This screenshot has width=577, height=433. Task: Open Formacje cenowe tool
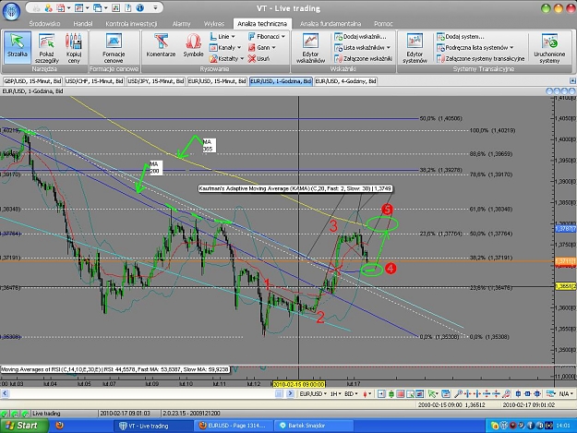pos(114,48)
